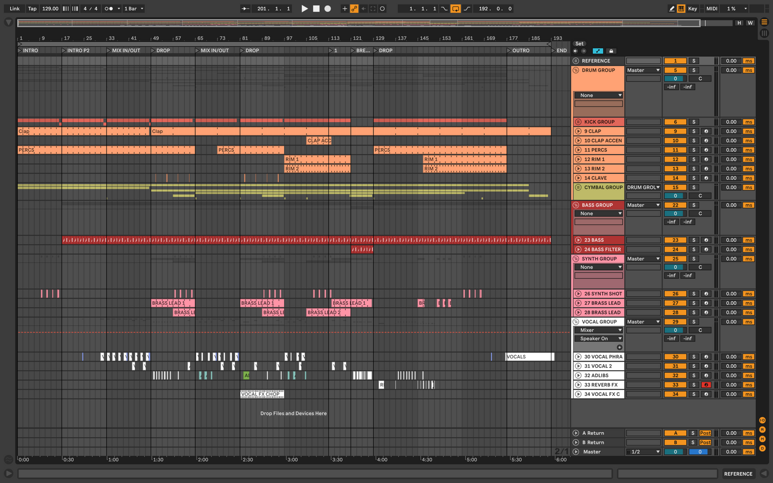Collapse the VOCAL GROUP track
The width and height of the screenshot is (773, 483).
pyautogui.click(x=576, y=322)
